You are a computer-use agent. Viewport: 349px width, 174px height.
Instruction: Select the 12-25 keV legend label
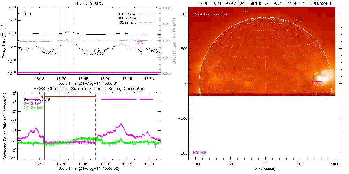point(32,108)
